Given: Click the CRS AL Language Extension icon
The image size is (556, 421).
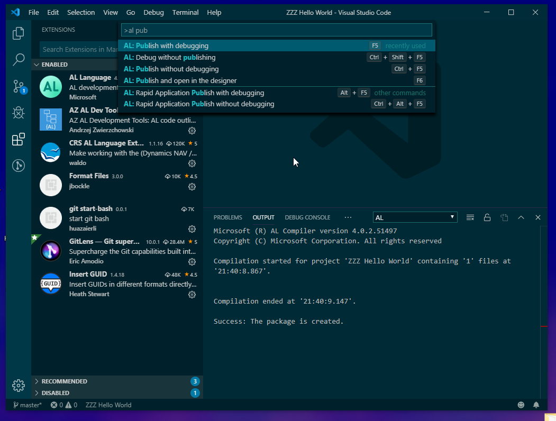Looking at the screenshot, I should pyautogui.click(x=51, y=152).
